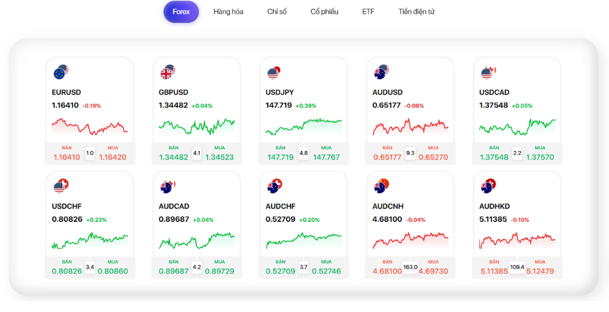This screenshot has width=609, height=312.
Task: Click the AUDHKD flag icon
Action: 488,186
